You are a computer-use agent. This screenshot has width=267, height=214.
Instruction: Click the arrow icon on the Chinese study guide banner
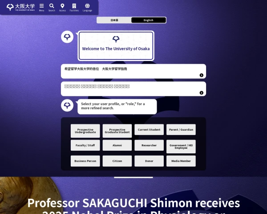pyautogui.click(x=202, y=75)
